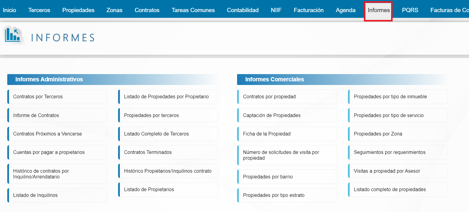Click the Informes bar chart icon
This screenshot has height=212, width=469.
click(x=13, y=35)
